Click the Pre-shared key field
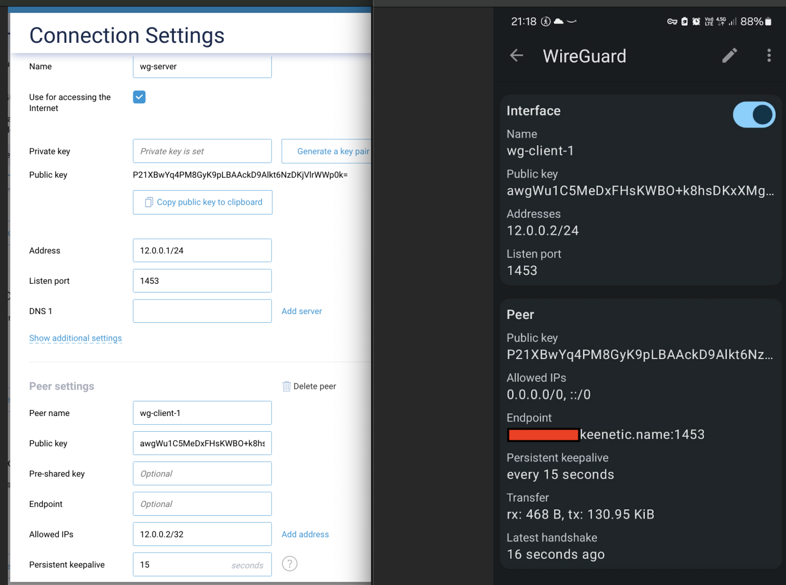 click(x=202, y=473)
